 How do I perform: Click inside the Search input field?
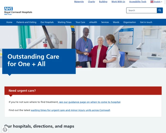[142, 11]
